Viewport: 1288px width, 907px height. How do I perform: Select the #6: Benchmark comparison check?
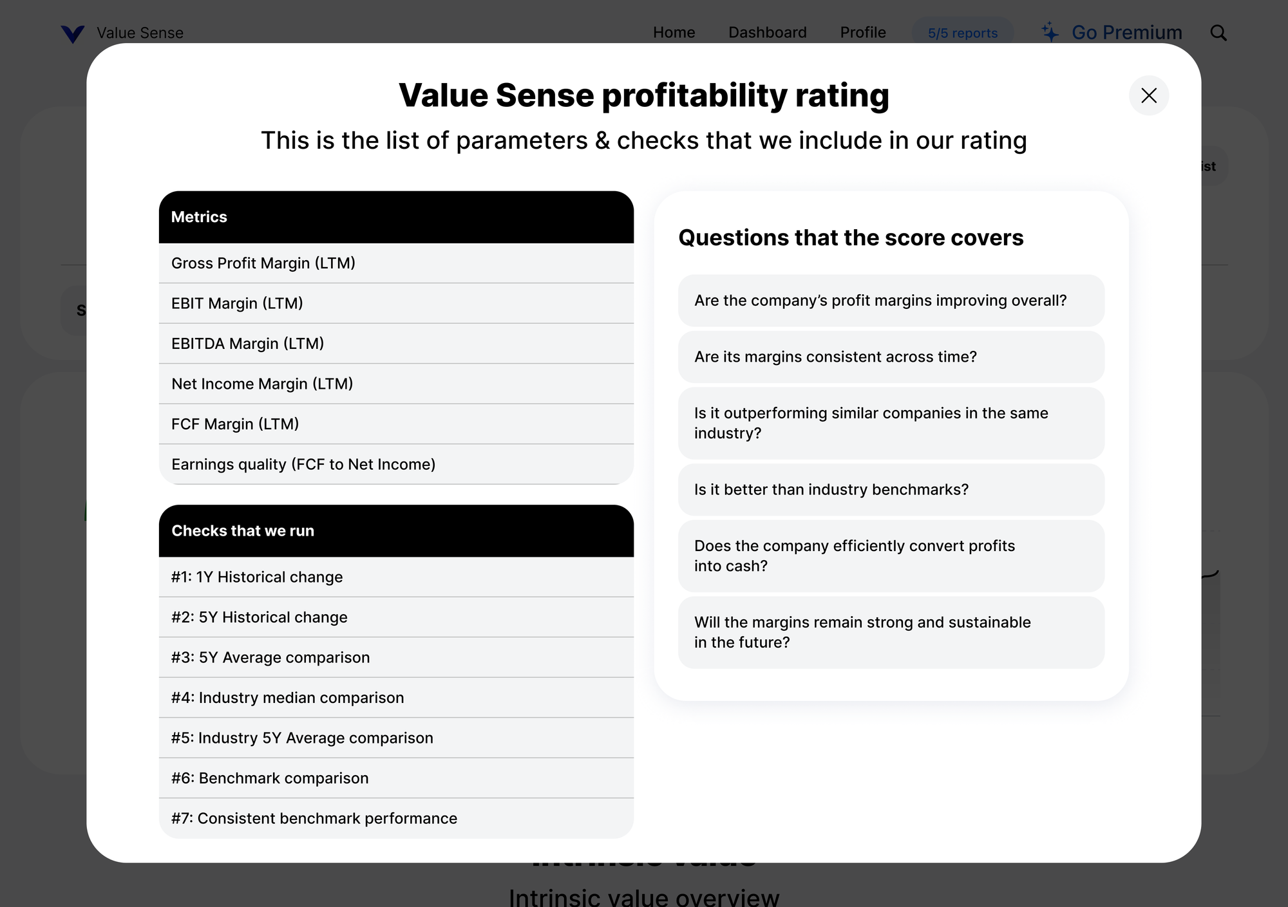(x=395, y=778)
